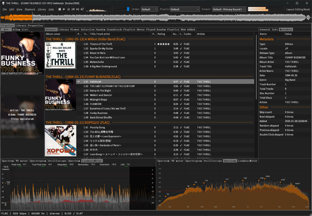Click the Value column header in the metadata panel
This screenshot has height=216, width=312.
[x=297, y=34]
